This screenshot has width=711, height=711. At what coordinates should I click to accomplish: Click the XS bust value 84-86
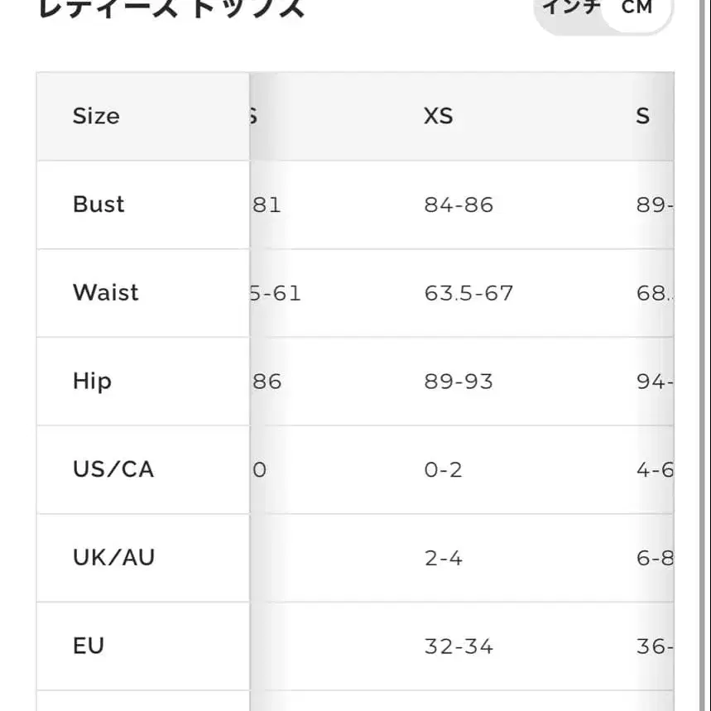pyautogui.click(x=459, y=204)
